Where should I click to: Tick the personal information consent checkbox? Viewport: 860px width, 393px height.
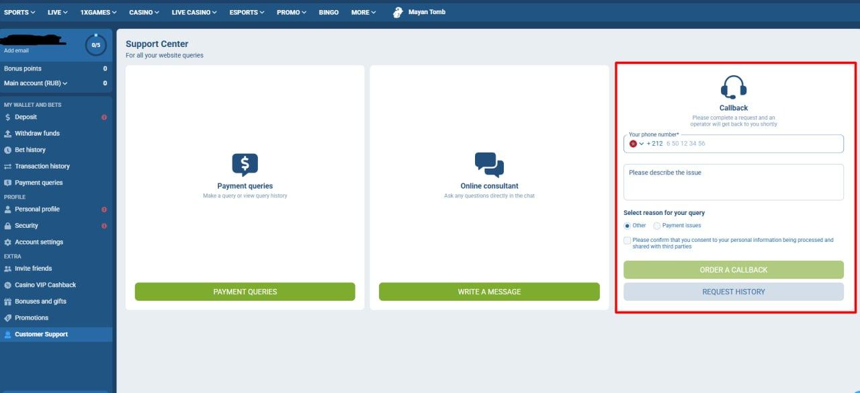pos(628,241)
